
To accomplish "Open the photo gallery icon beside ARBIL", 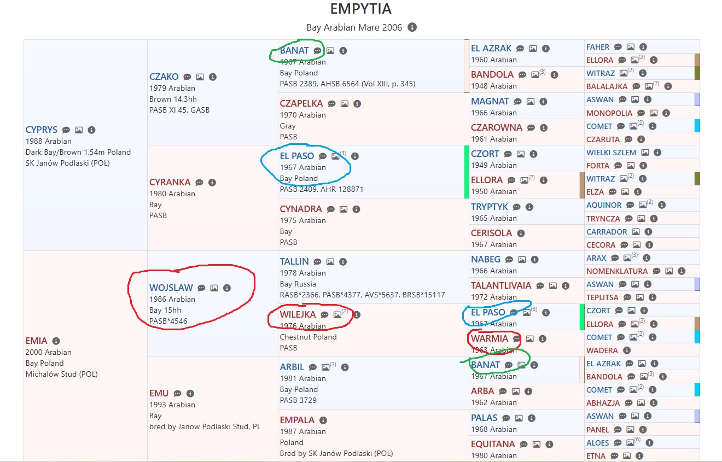I will coord(326,367).
